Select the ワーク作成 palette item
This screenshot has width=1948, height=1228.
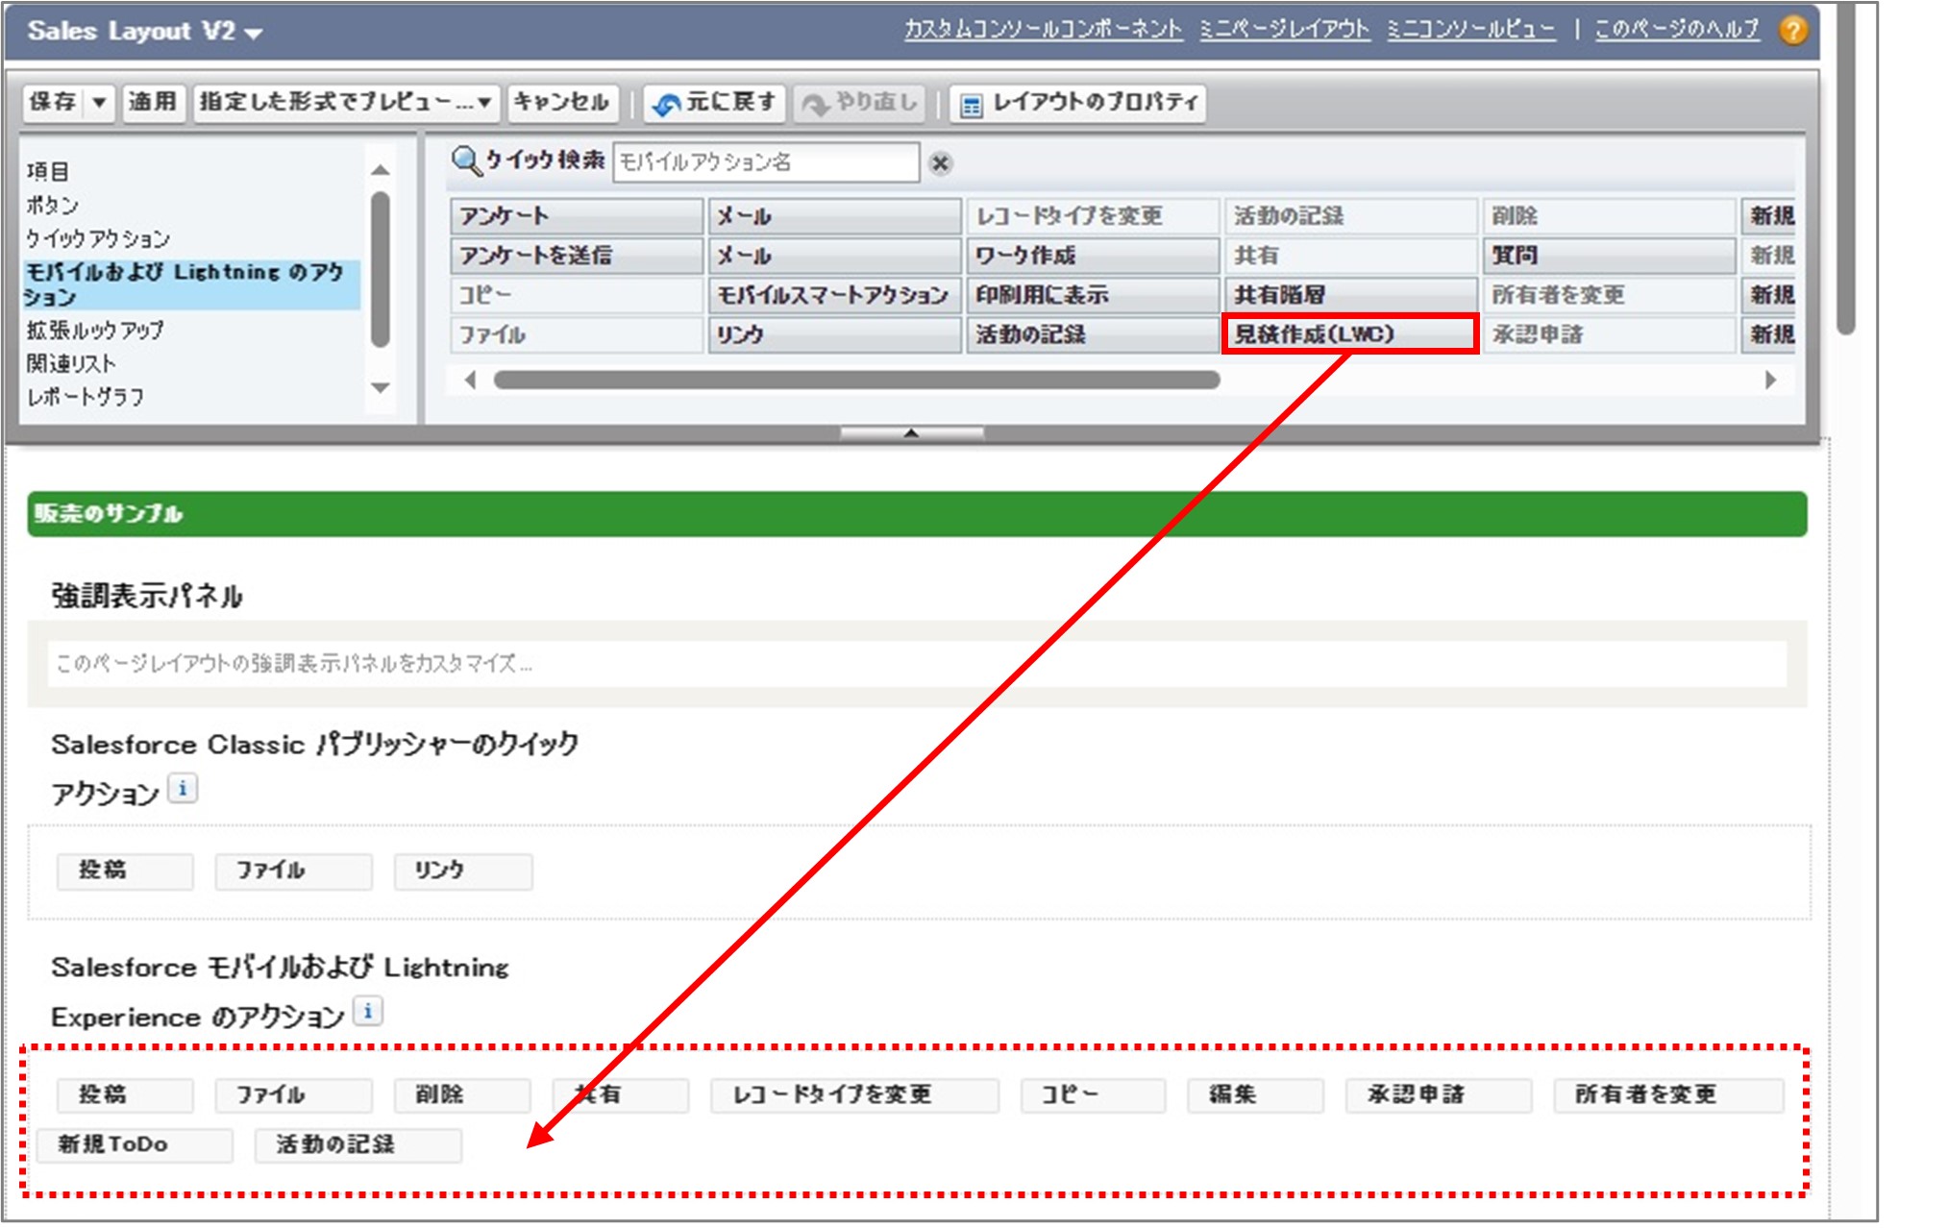pos(1093,256)
